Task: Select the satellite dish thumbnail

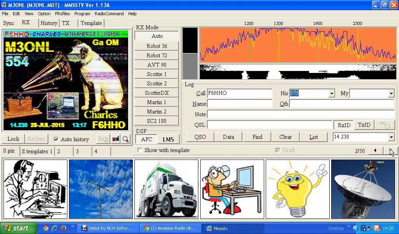Action: click(363, 189)
